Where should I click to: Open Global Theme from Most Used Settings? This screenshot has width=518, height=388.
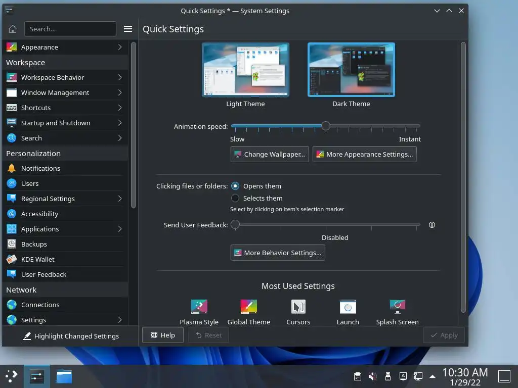249,312
